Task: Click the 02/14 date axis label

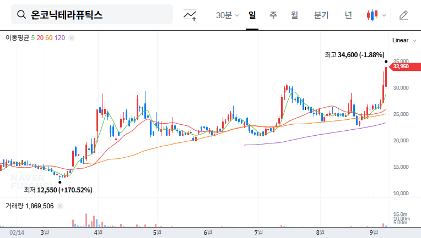Action: 17,233
